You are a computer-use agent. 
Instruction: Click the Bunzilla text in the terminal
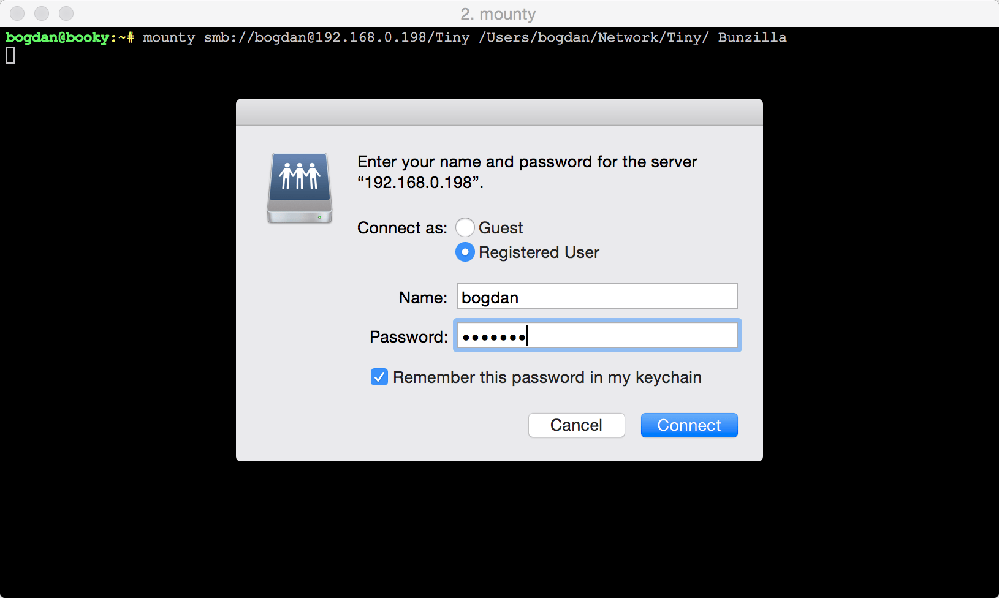(x=752, y=37)
